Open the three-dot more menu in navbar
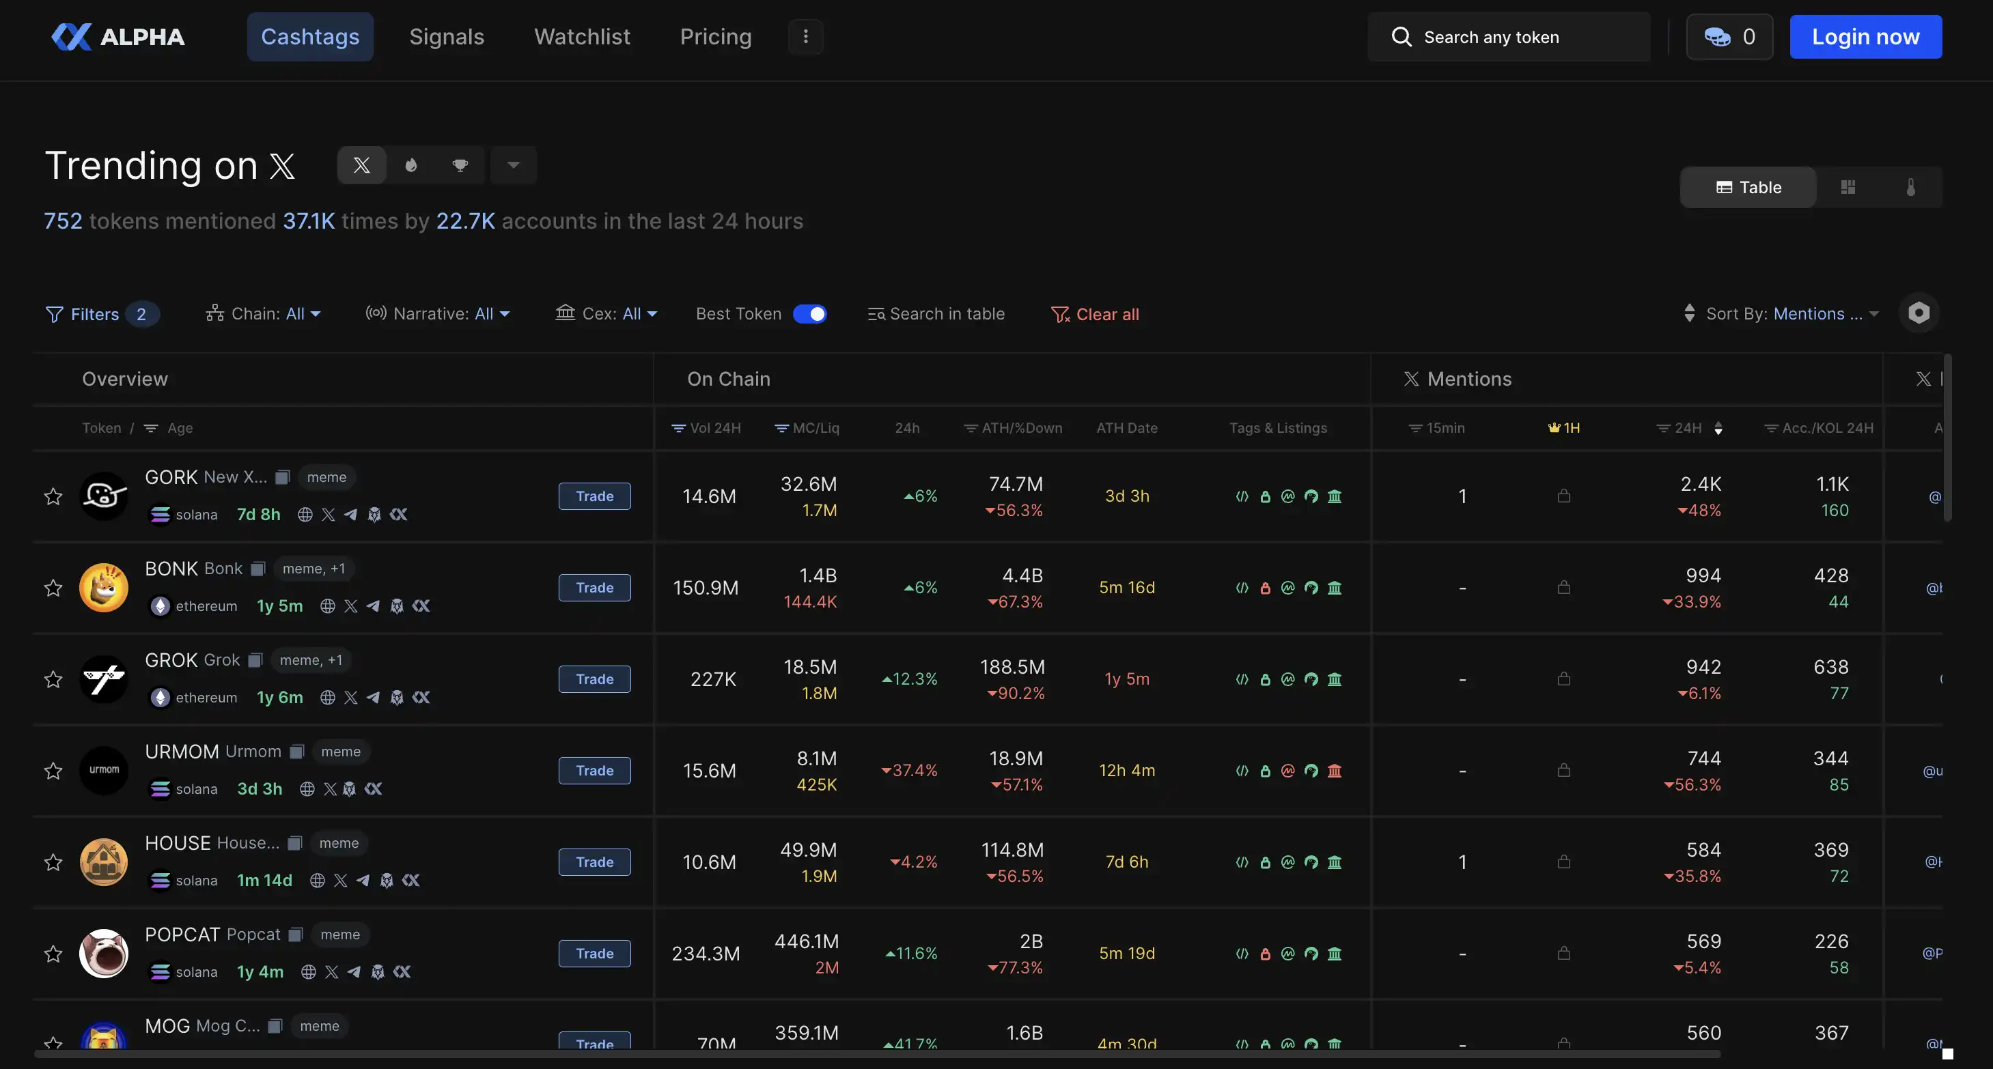The image size is (1993, 1069). click(x=805, y=36)
